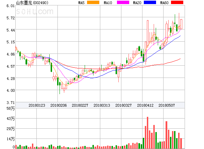
Task: Click the price axis label 5.44
Action: coord(11,30)
